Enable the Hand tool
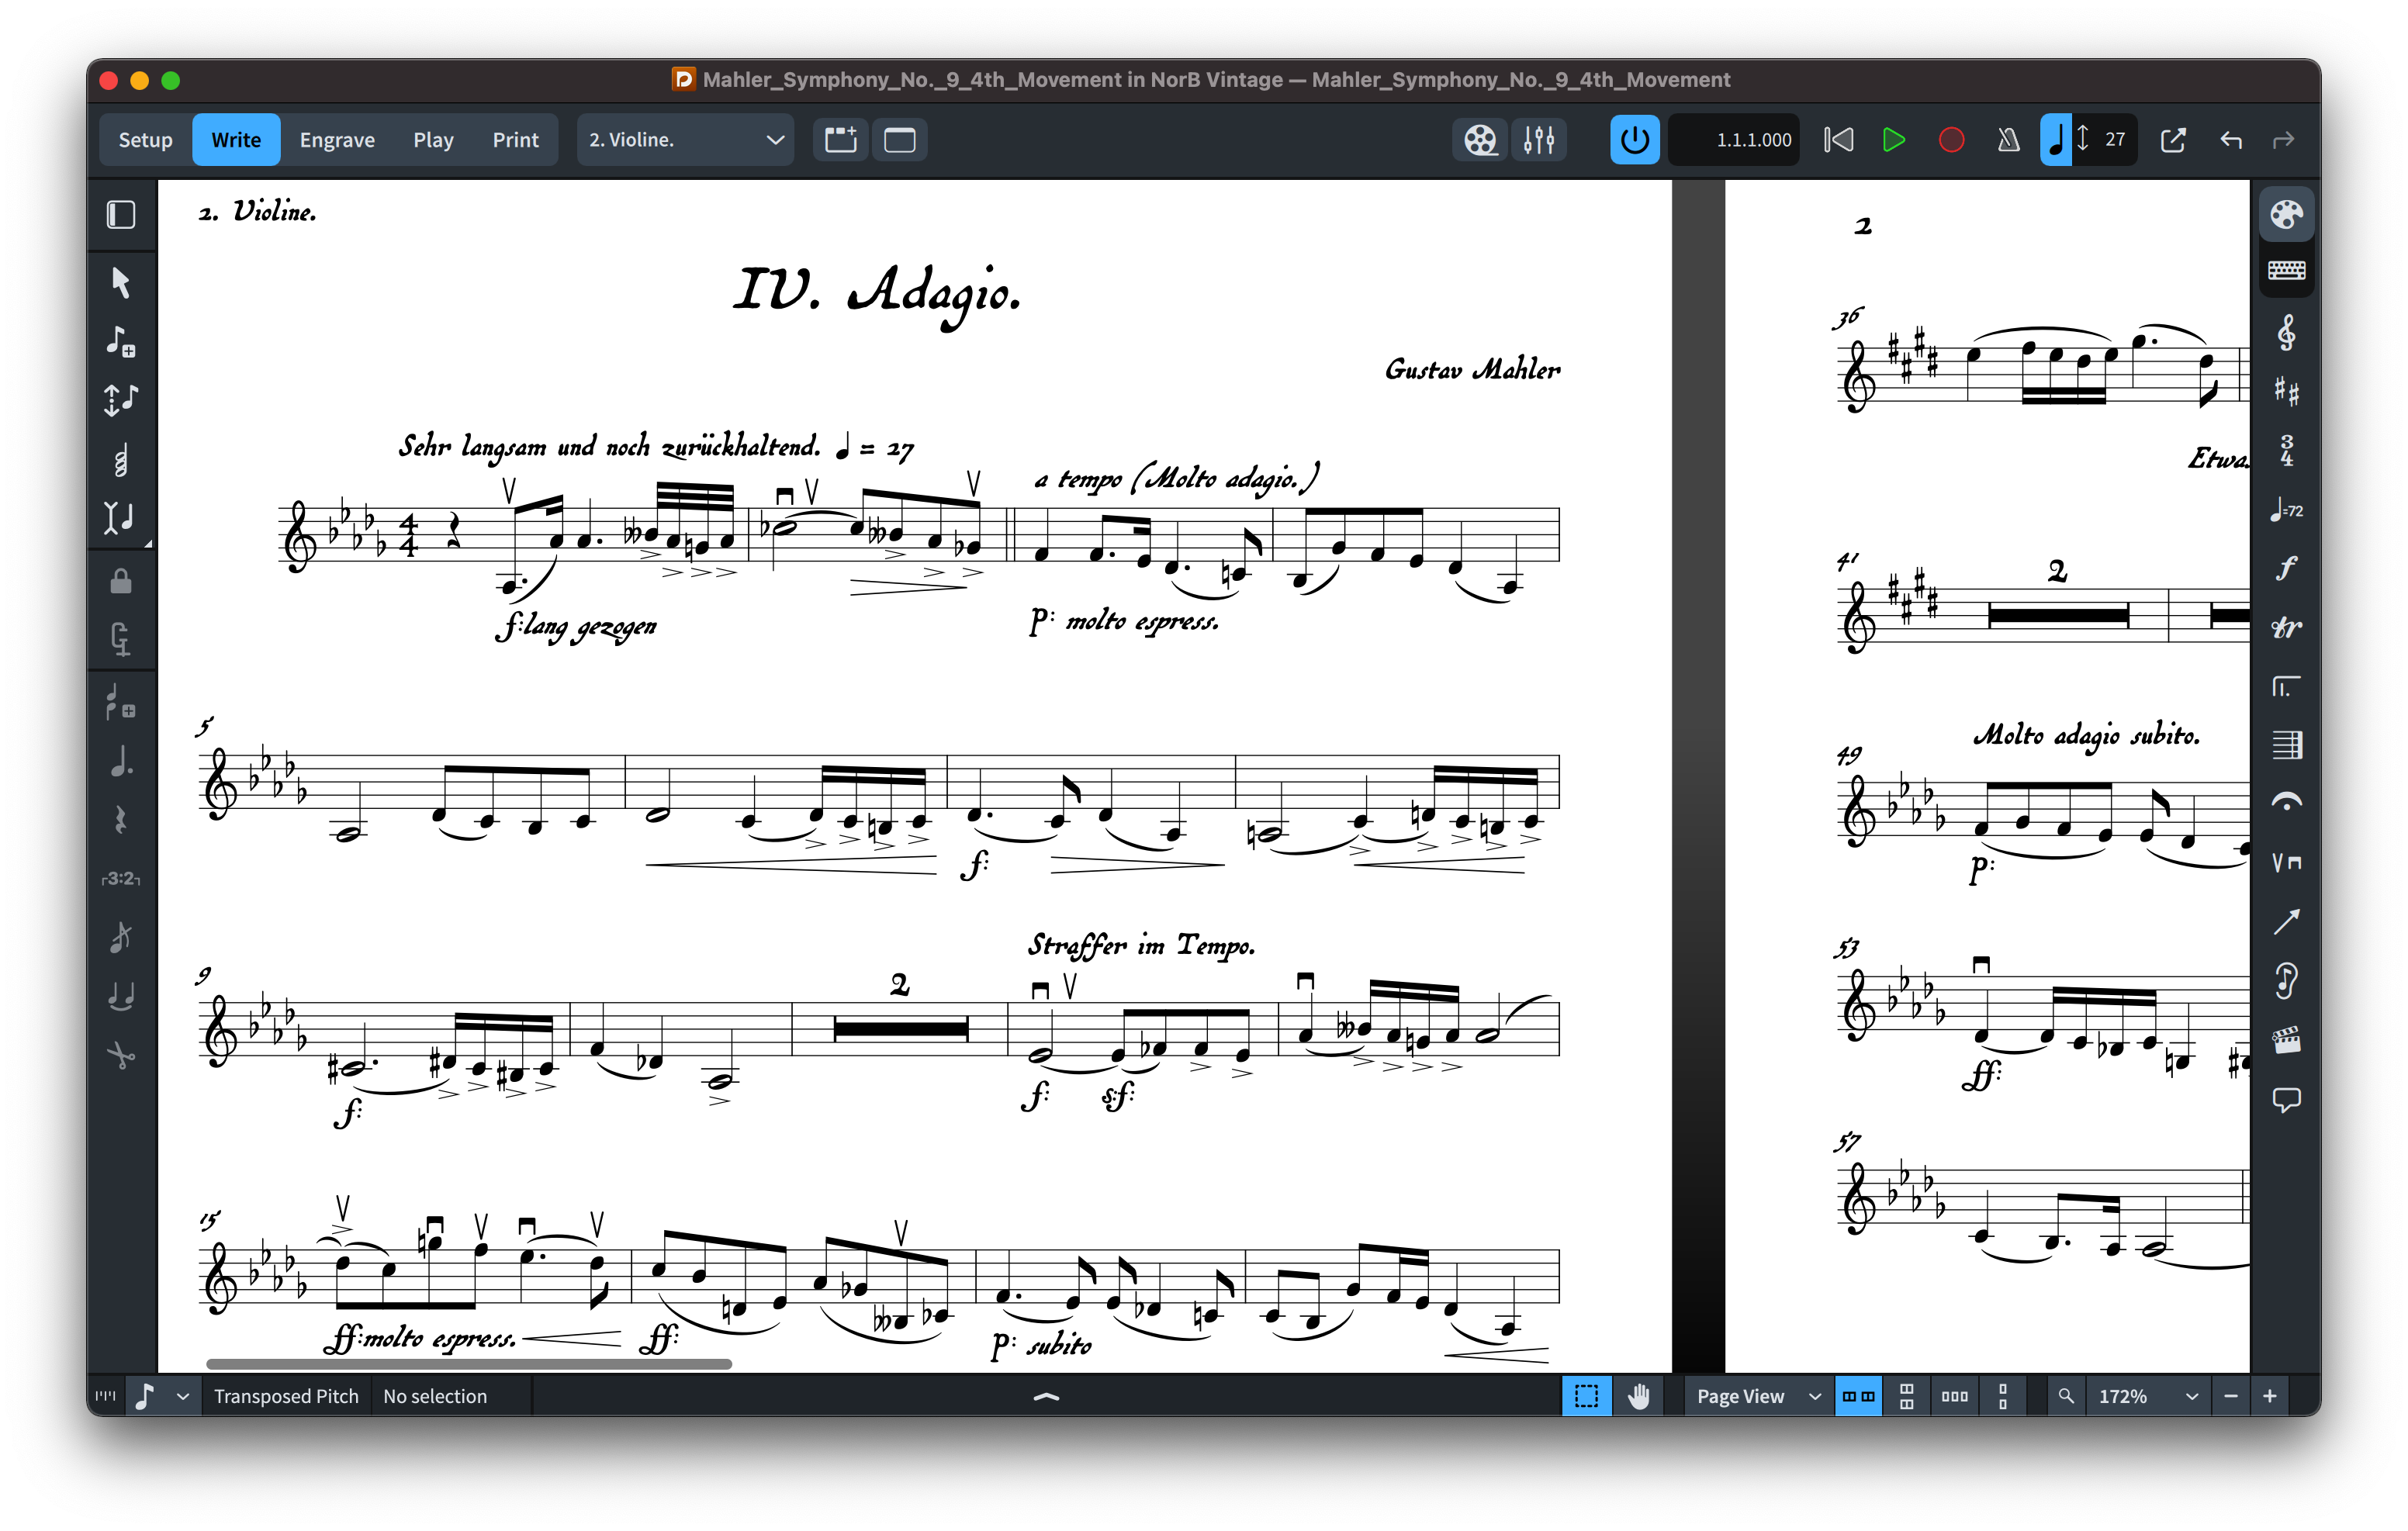The height and width of the screenshot is (1531, 2408). (x=1638, y=1397)
